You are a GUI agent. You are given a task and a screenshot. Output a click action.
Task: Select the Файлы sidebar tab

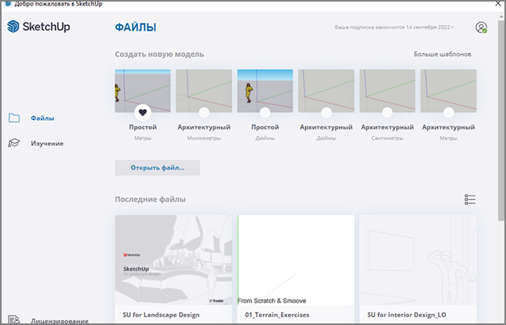42,119
